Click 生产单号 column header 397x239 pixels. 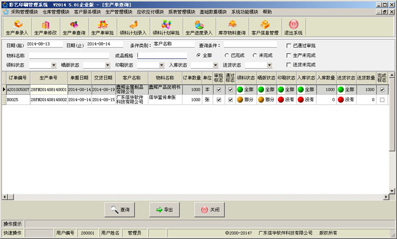click(x=49, y=78)
